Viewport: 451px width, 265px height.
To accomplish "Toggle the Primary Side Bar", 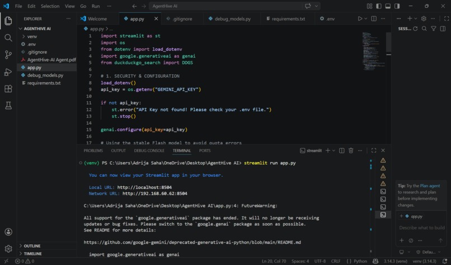I will [x=379, y=6].
